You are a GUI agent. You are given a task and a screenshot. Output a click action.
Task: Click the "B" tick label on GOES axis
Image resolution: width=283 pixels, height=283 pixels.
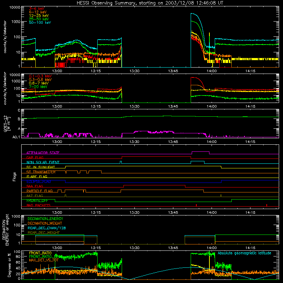point(19,119)
